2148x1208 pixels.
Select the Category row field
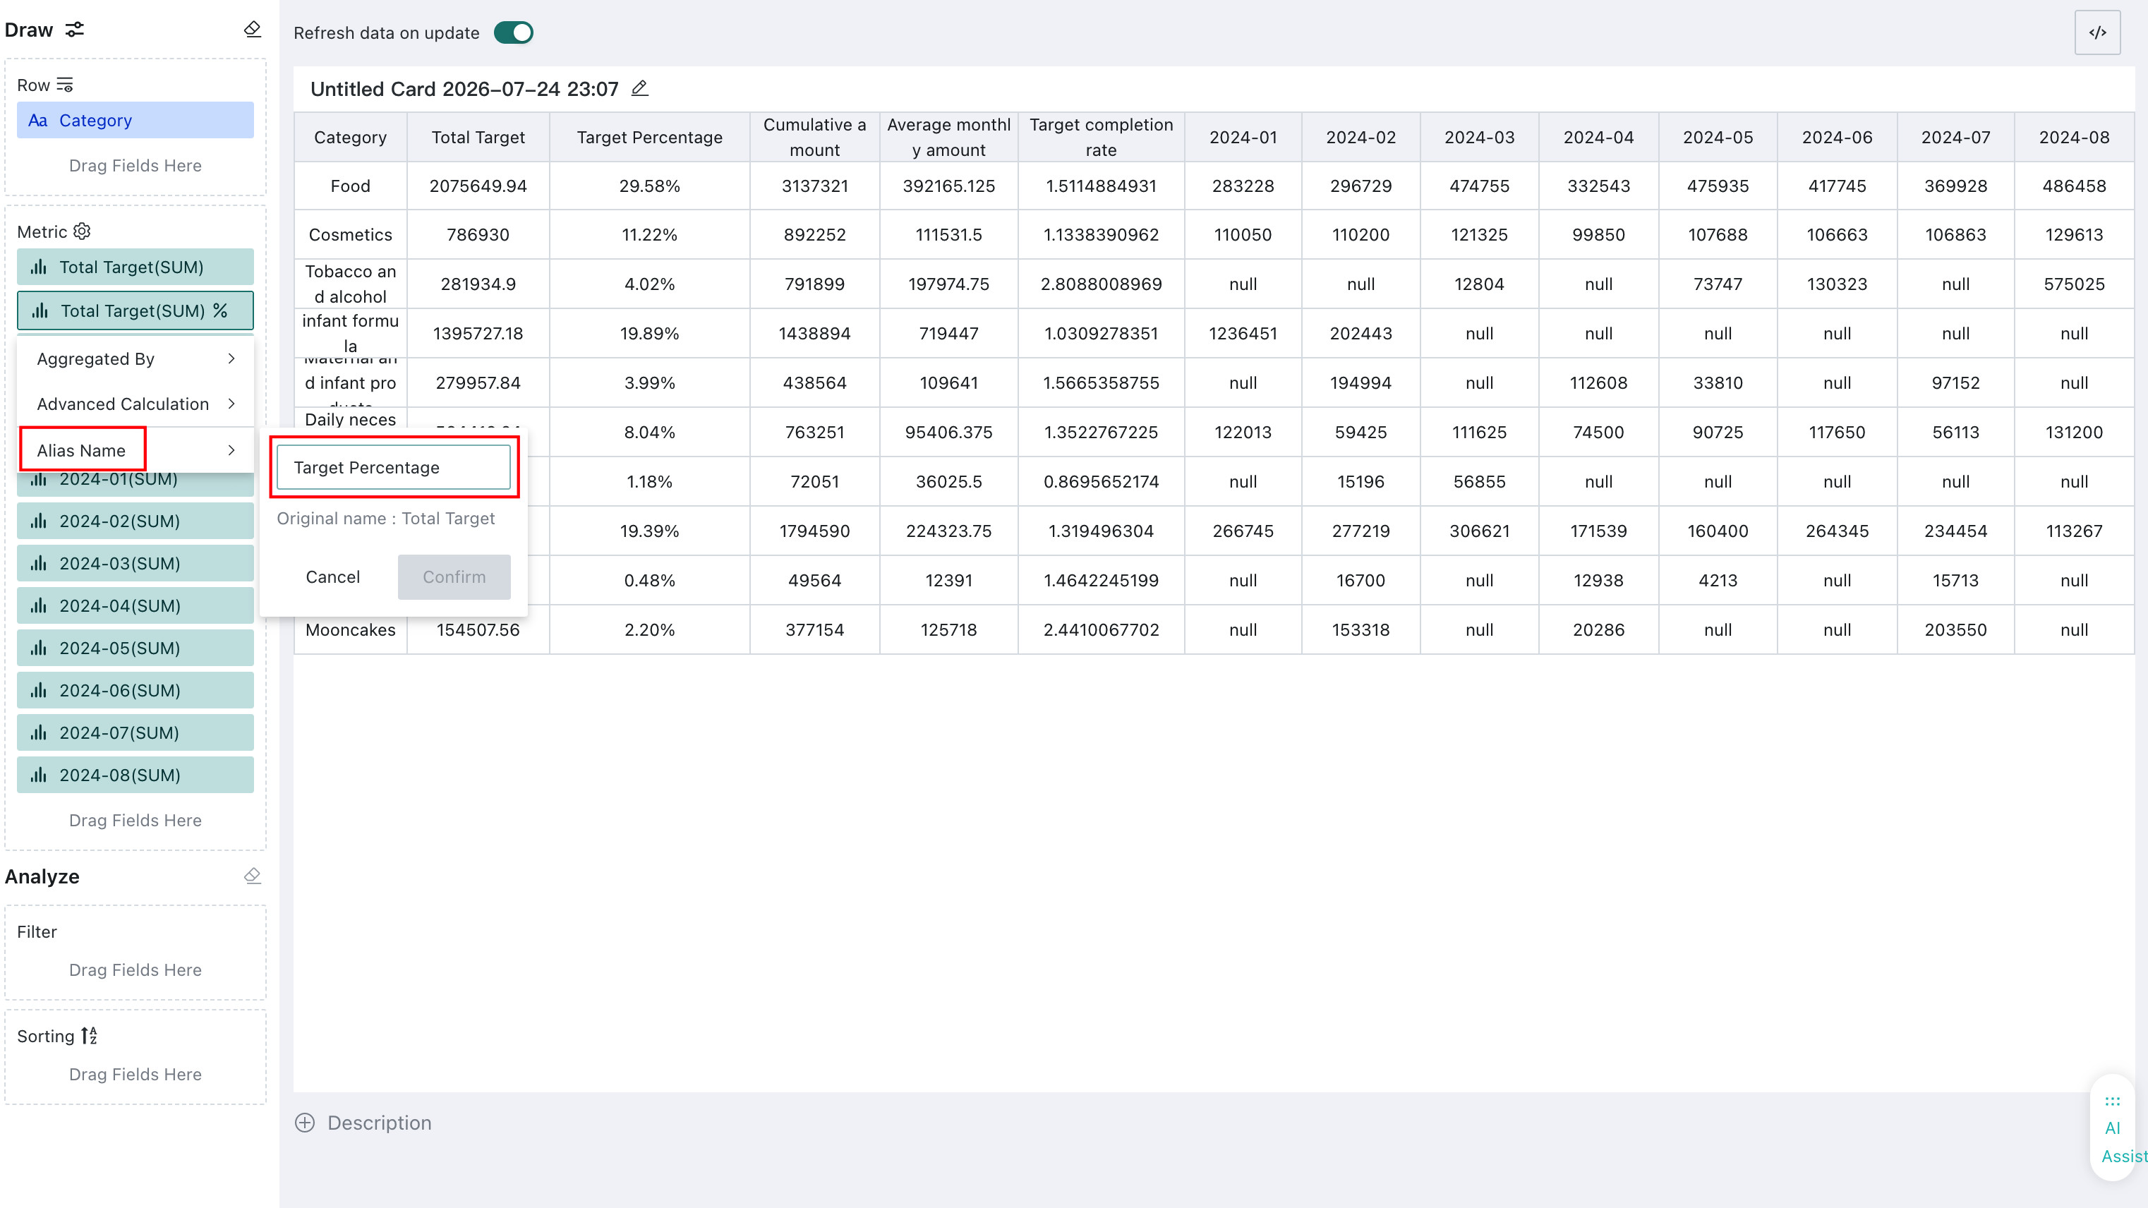(x=135, y=120)
